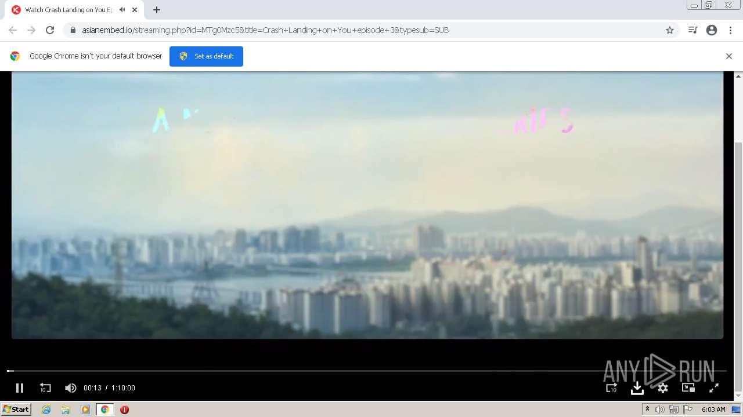Set Chrome as the default browser
Image resolution: width=743 pixels, height=417 pixels.
click(206, 56)
